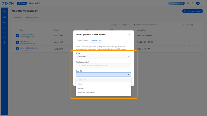Open more options for serina hung row
The height and width of the screenshot is (116, 207).
tap(190, 42)
